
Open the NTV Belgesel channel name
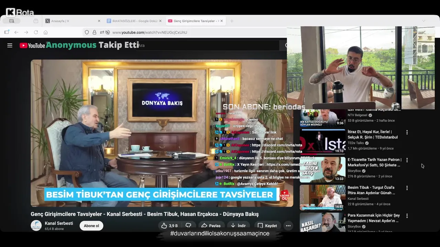pos(357,115)
